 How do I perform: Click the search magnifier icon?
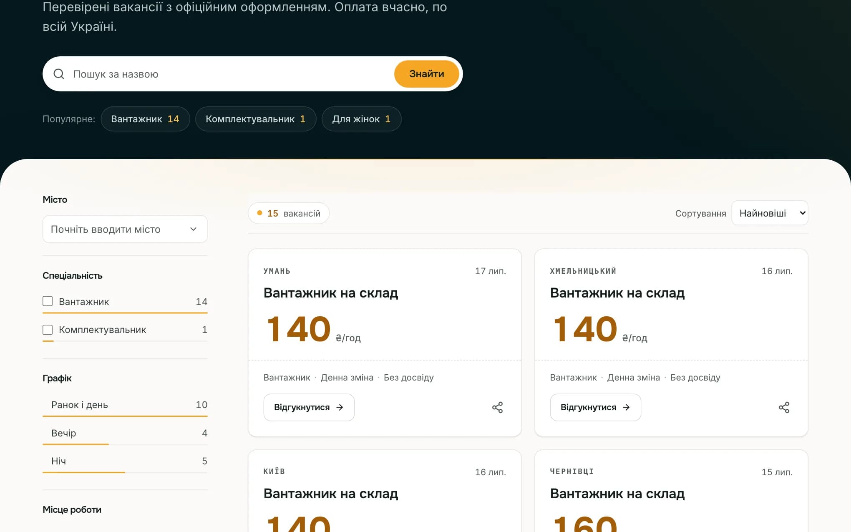pos(59,74)
